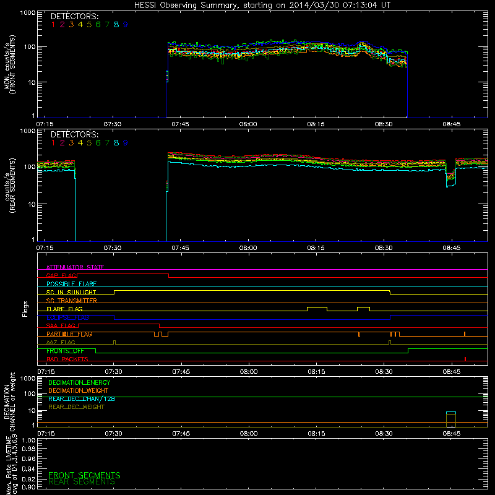The image size is (495, 495).
Task: Select cyan detector 8 in front segments legend
Action: tap(116, 25)
